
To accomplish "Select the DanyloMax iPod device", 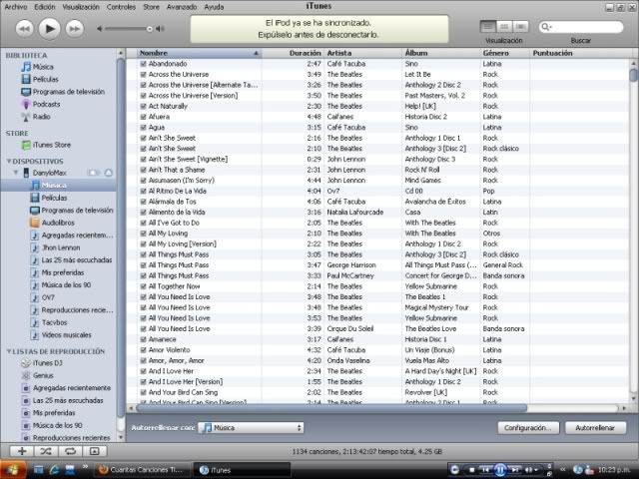I will pyautogui.click(x=49, y=173).
